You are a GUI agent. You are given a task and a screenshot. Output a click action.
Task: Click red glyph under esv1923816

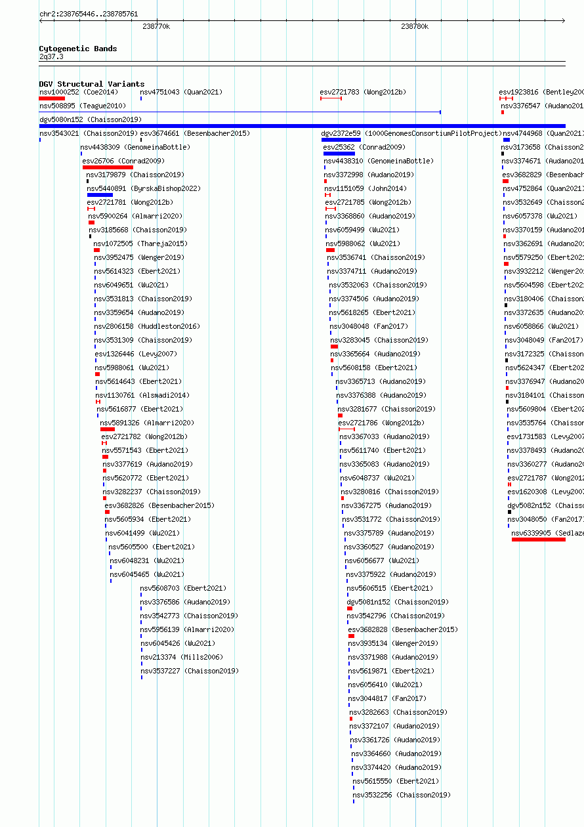[x=506, y=98]
